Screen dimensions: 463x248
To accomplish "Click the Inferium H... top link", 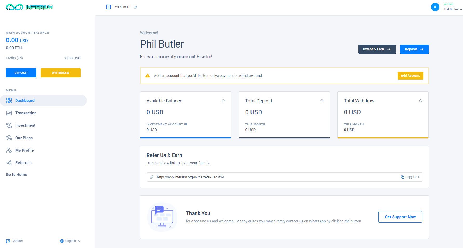I will click(x=121, y=7).
